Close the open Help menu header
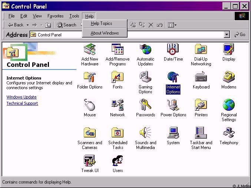Screen dimensions: 251x188 click(x=89, y=16)
